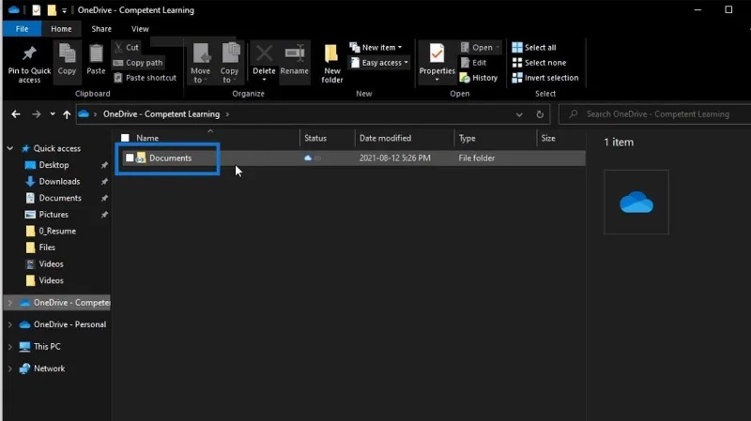Refresh the current folder view
The height and width of the screenshot is (421, 751).
(x=540, y=114)
